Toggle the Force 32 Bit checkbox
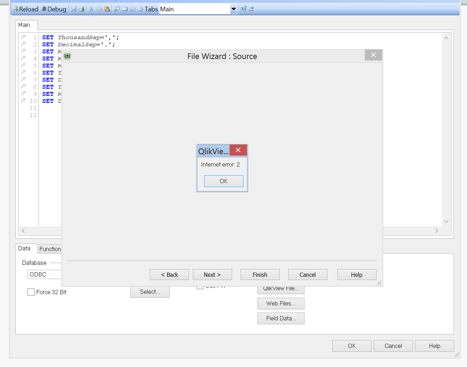 coord(31,292)
